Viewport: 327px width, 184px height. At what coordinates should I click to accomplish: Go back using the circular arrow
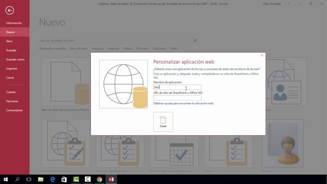(x=10, y=10)
